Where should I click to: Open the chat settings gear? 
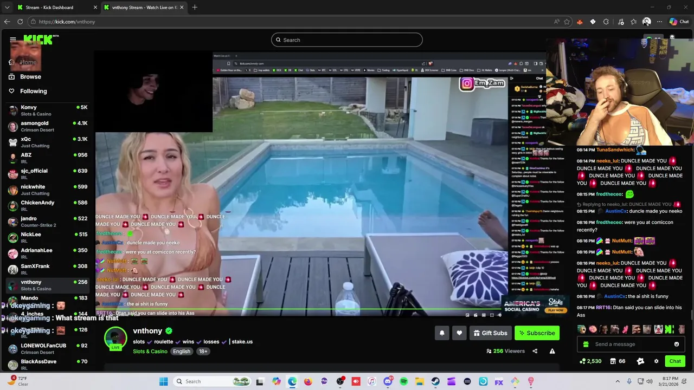pos(656,361)
